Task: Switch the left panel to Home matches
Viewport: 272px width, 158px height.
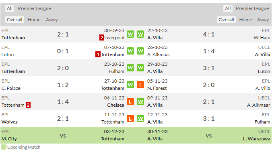Action: (x=34, y=20)
